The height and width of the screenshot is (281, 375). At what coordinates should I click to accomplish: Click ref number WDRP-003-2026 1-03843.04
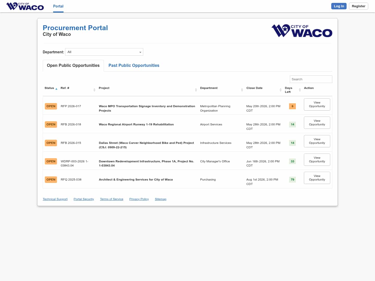click(x=74, y=163)
